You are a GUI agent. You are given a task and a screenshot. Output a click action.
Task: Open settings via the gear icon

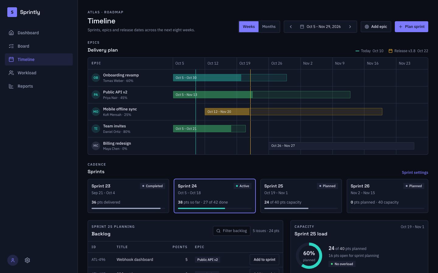click(x=27, y=260)
